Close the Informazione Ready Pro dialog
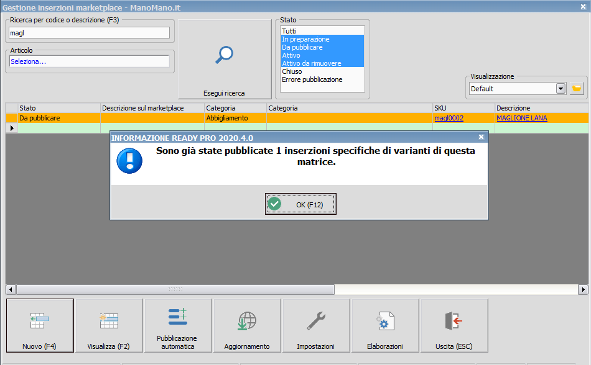The height and width of the screenshot is (365, 591). (482, 137)
